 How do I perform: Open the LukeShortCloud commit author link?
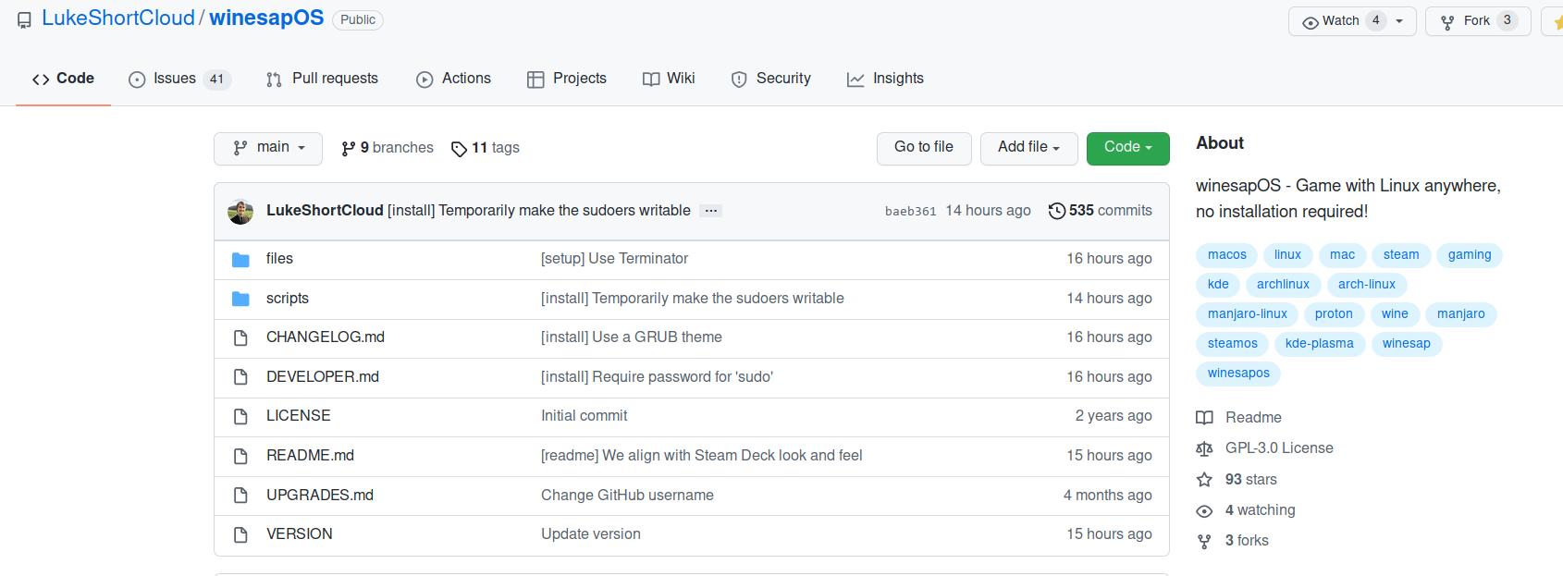[x=325, y=211]
